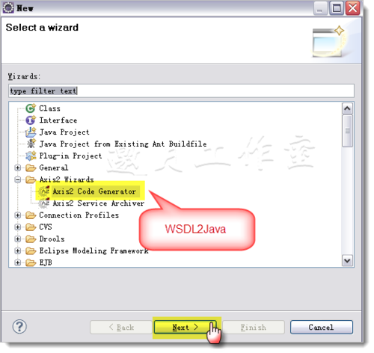Expand Eclipse Modeling Framework node
The height and width of the screenshot is (353, 374).
coord(17,251)
